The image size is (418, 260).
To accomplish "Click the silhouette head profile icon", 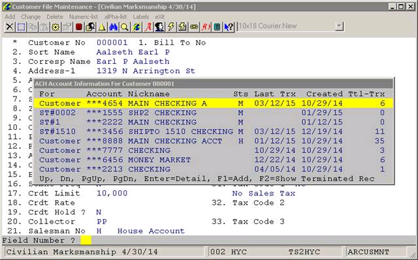I will pyautogui.click(x=159, y=27).
